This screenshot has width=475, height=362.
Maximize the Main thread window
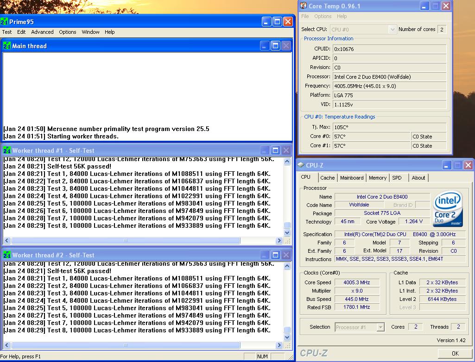pos(275,46)
